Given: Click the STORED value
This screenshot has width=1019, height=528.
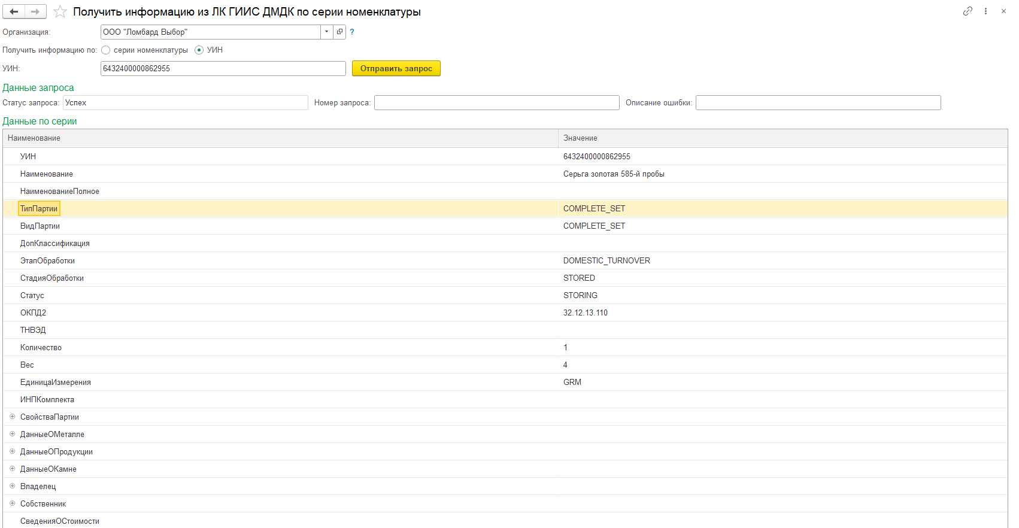Looking at the screenshot, I should click(x=579, y=278).
